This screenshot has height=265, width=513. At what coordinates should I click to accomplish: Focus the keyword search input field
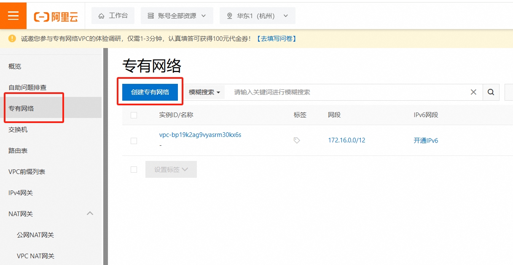tap(346, 92)
